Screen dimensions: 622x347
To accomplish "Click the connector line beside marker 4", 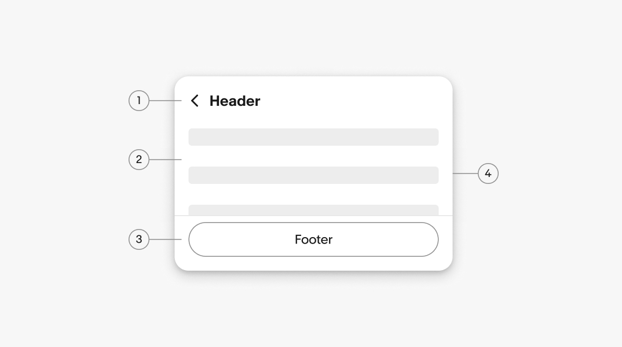I will pyautogui.click(x=465, y=173).
